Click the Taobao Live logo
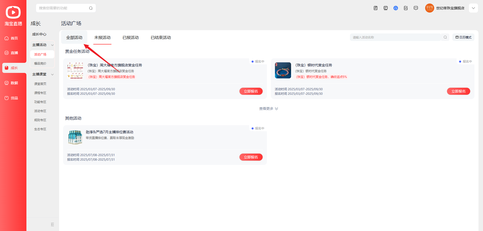 13,16
